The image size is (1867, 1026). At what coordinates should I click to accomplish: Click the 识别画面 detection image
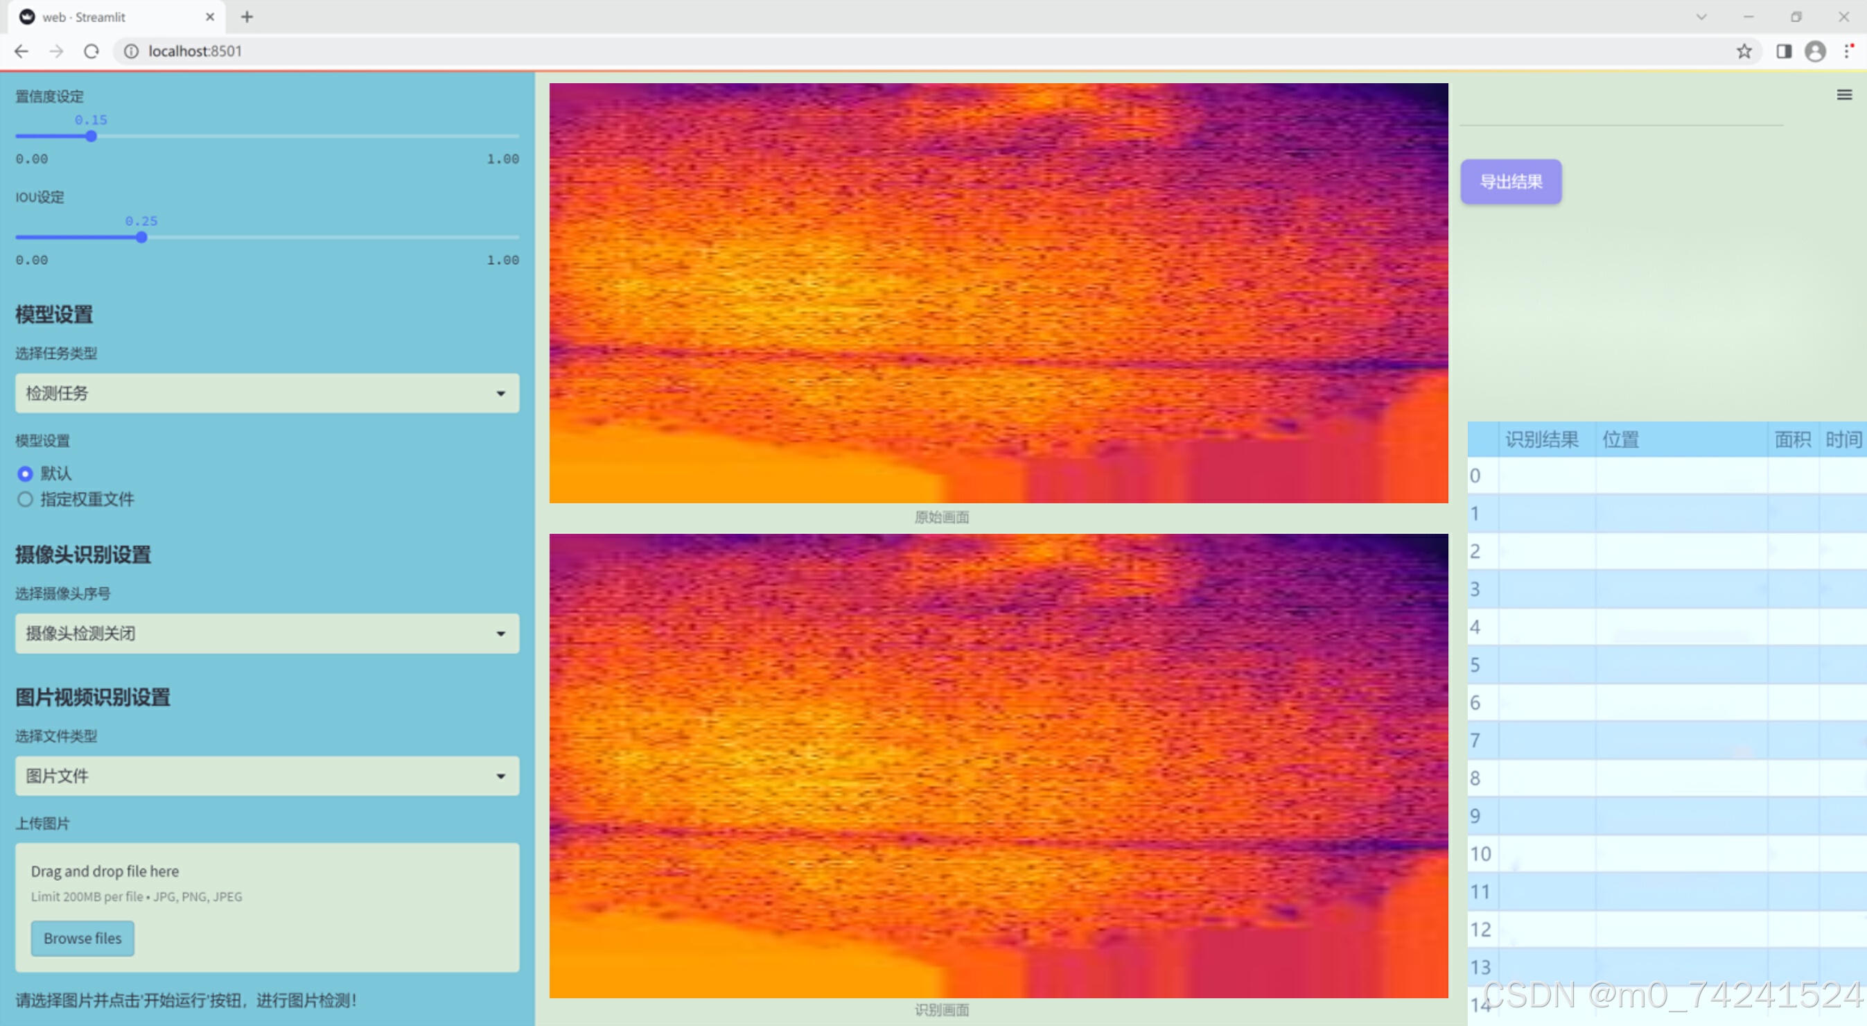(x=999, y=766)
